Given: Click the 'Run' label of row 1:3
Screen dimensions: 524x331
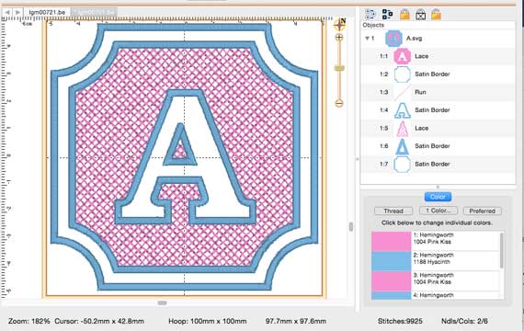Looking at the screenshot, I should 420,92.
